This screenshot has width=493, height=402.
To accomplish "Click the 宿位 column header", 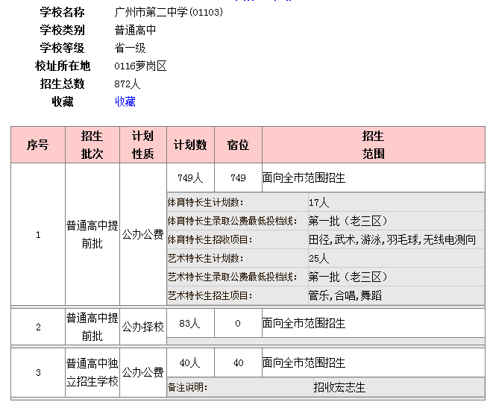I will click(238, 145).
